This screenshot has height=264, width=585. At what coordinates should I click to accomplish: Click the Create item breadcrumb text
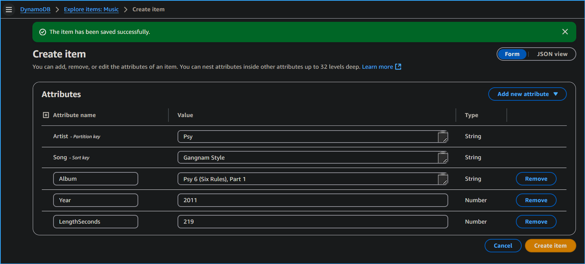[148, 9]
